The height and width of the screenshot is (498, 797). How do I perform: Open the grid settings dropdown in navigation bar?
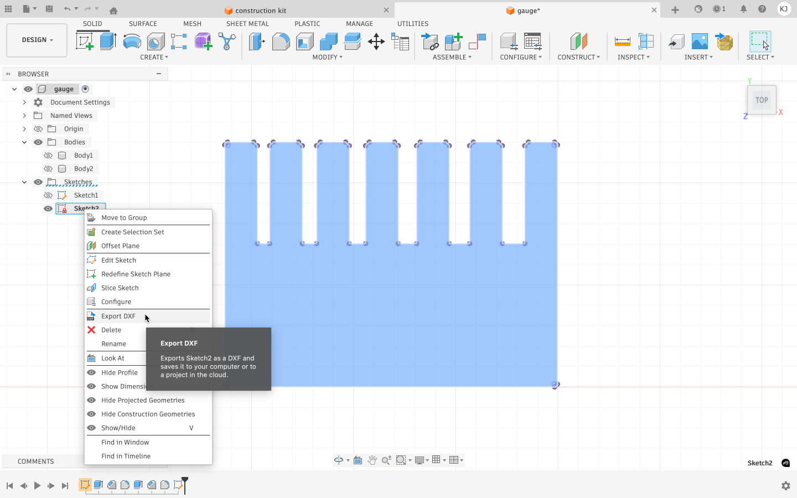point(444,460)
